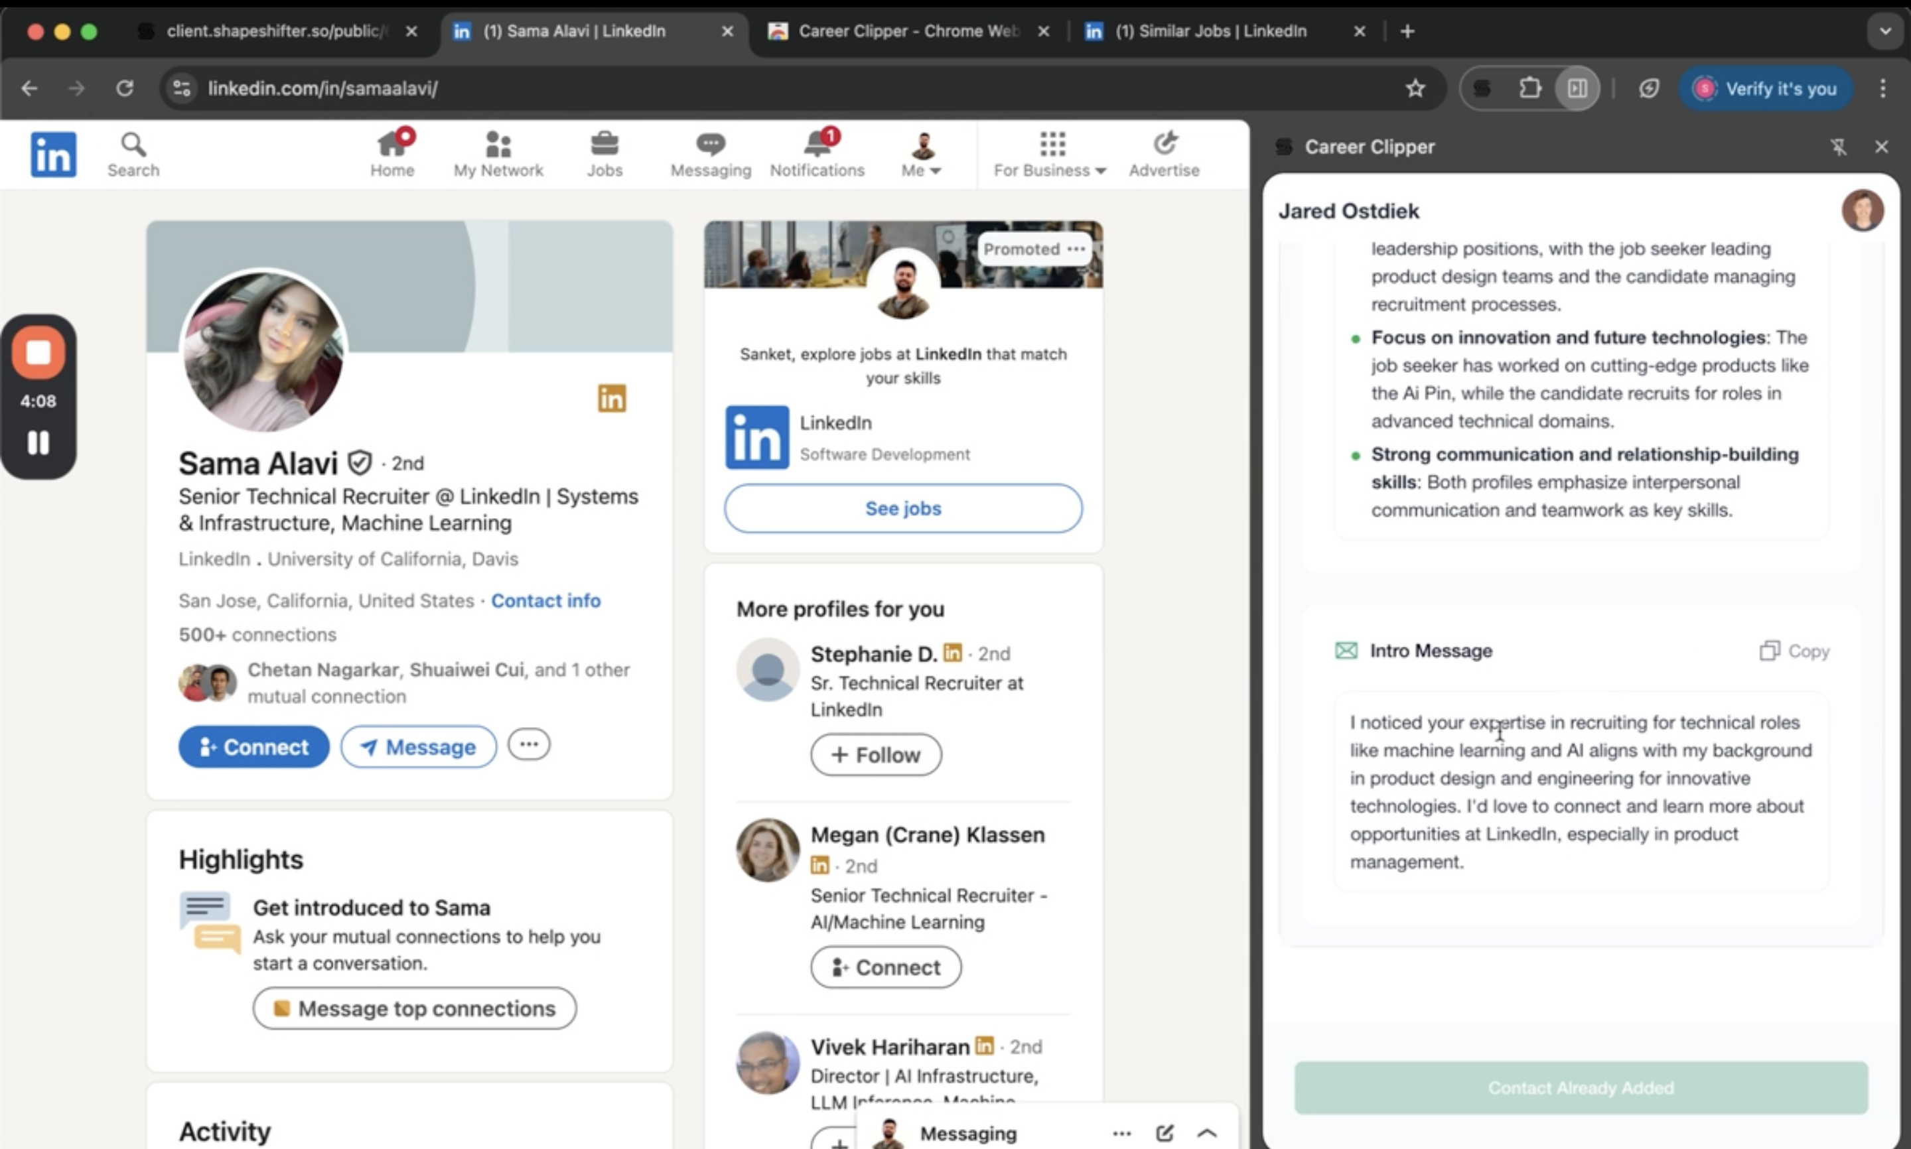Expand the Messaging overlay chevron
The image size is (1911, 1149).
coord(1206,1132)
